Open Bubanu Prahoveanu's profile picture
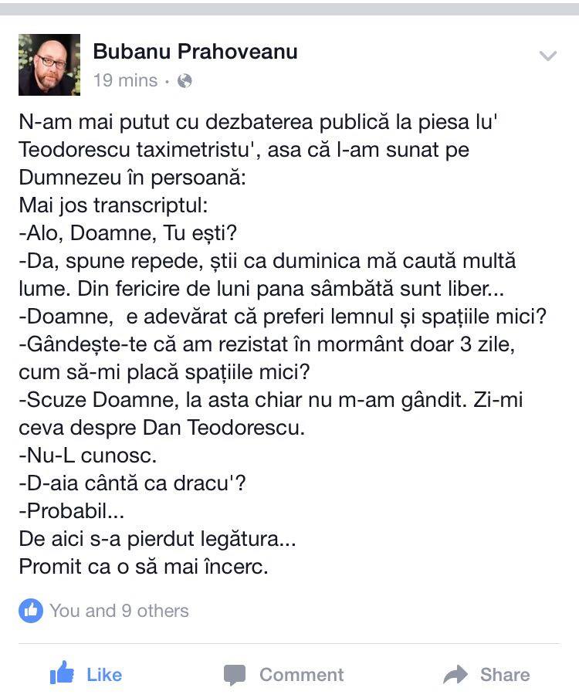 [49, 65]
